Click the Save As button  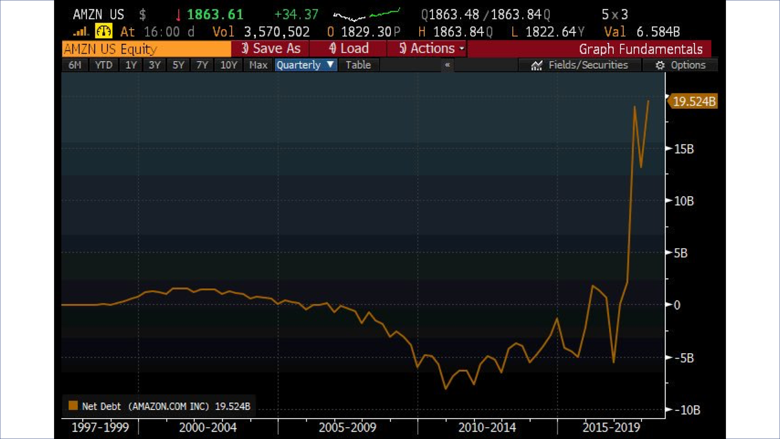pos(271,49)
